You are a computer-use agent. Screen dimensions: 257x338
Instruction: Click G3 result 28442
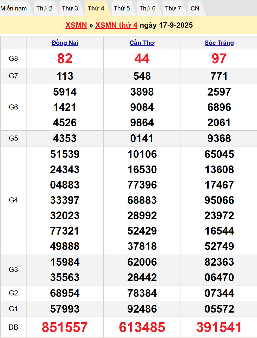click(142, 277)
